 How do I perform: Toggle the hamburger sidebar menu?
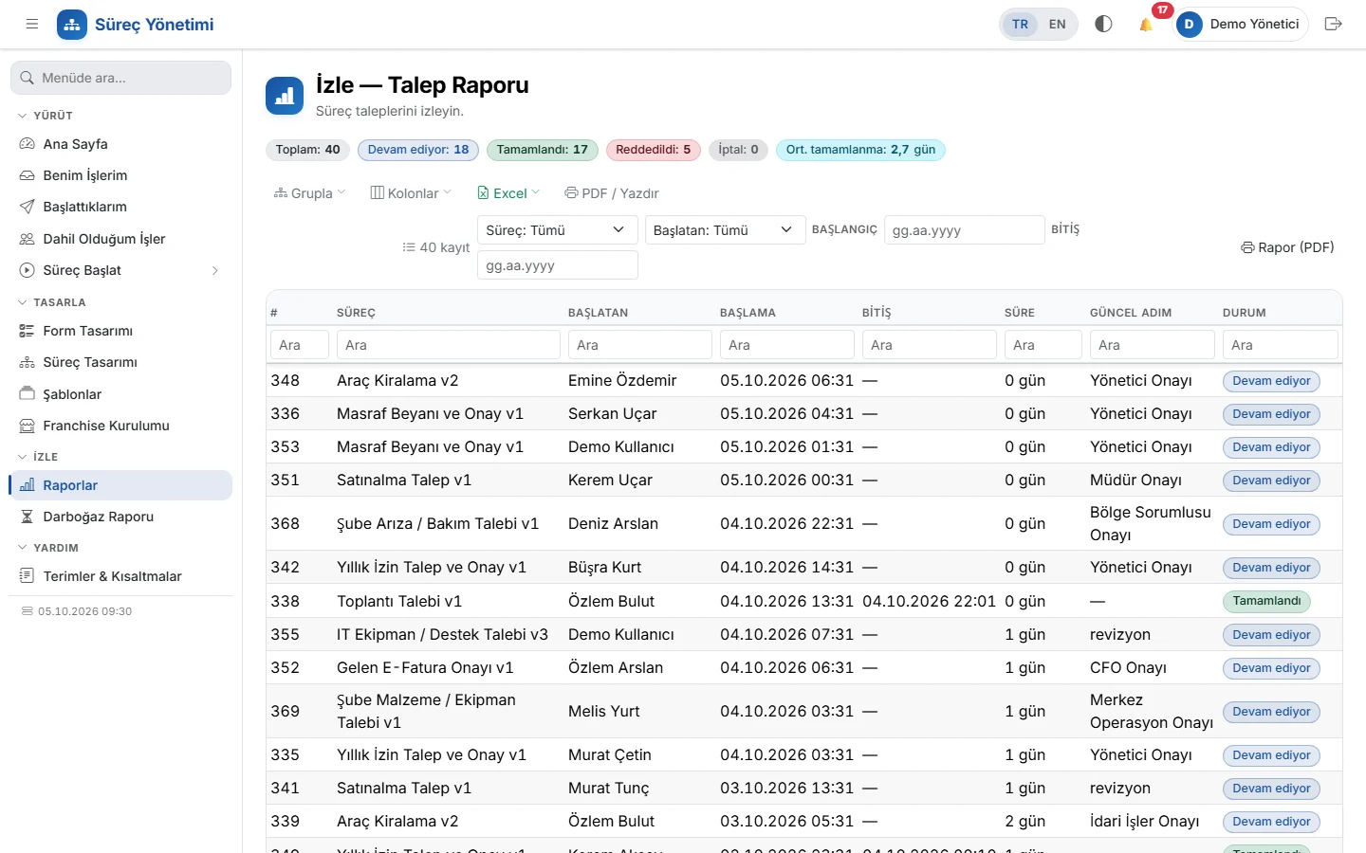click(32, 24)
